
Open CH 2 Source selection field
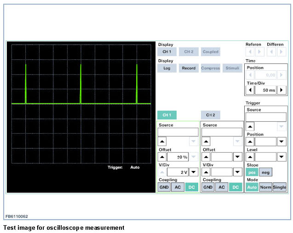(222, 132)
